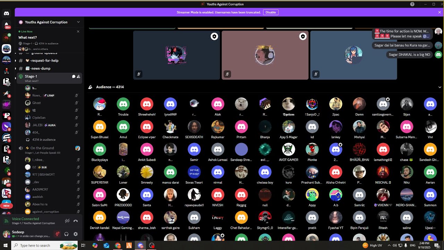Click moderator badge on the dark-blue speaker tile
The image size is (444, 250).
click(214, 36)
